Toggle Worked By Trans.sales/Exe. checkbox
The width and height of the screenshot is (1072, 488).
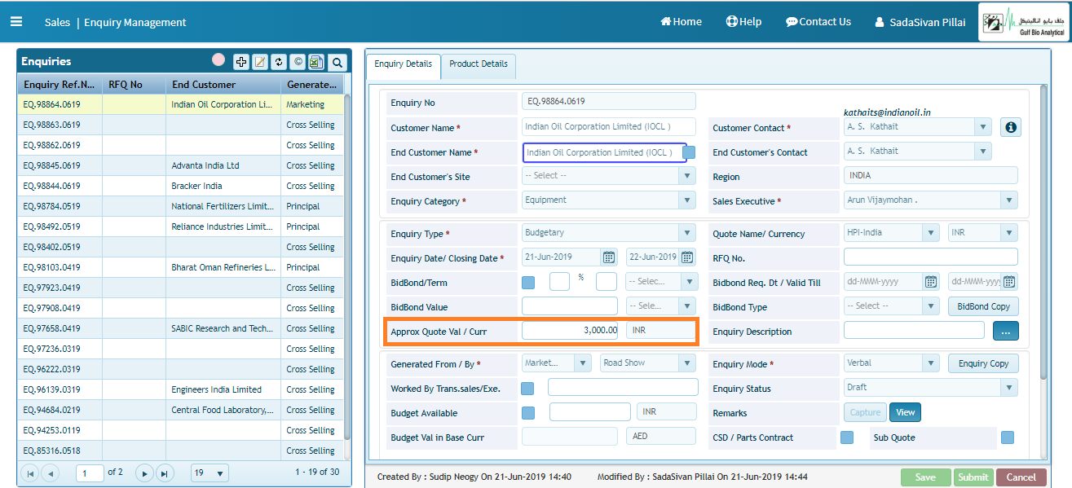pos(528,389)
